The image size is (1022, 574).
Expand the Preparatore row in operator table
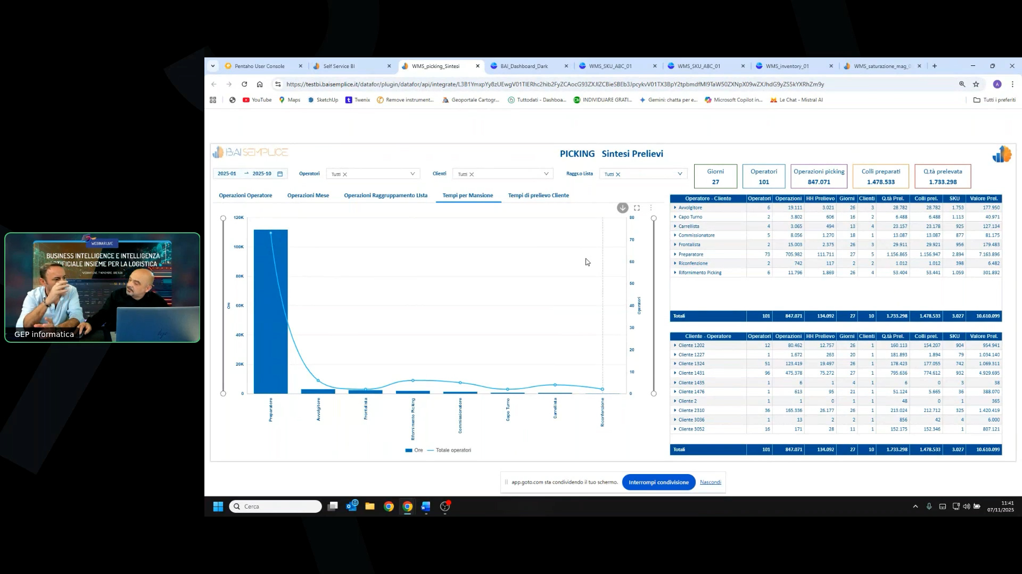tap(675, 254)
